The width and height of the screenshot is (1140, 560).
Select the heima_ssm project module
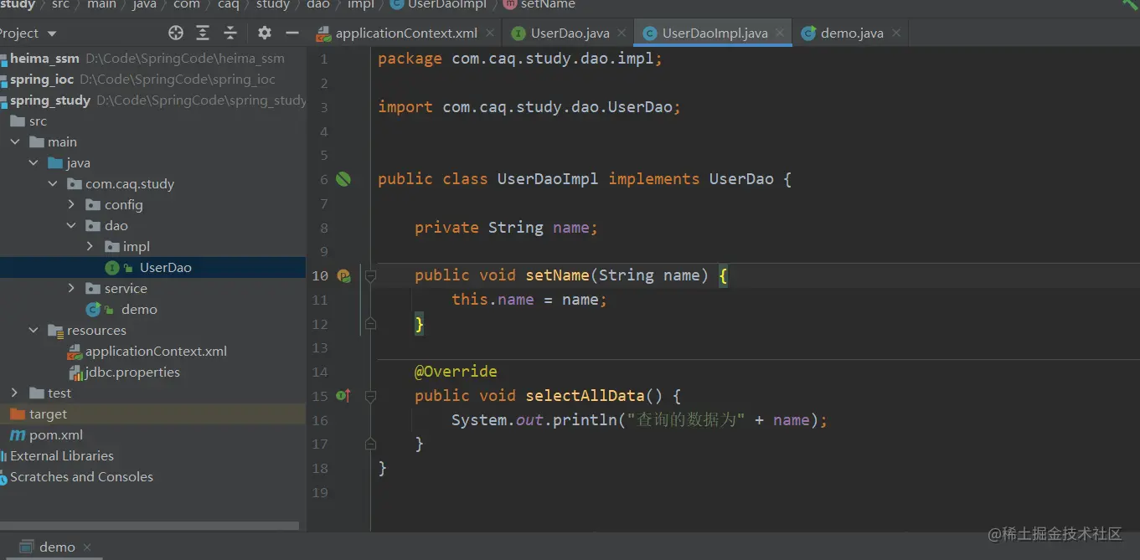pyautogui.click(x=152, y=59)
